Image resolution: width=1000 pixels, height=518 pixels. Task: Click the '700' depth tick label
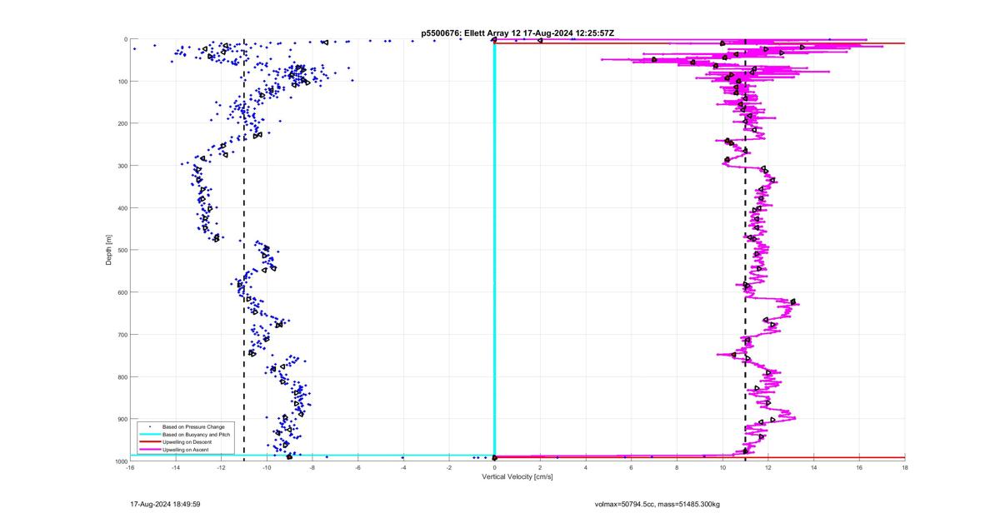(122, 335)
